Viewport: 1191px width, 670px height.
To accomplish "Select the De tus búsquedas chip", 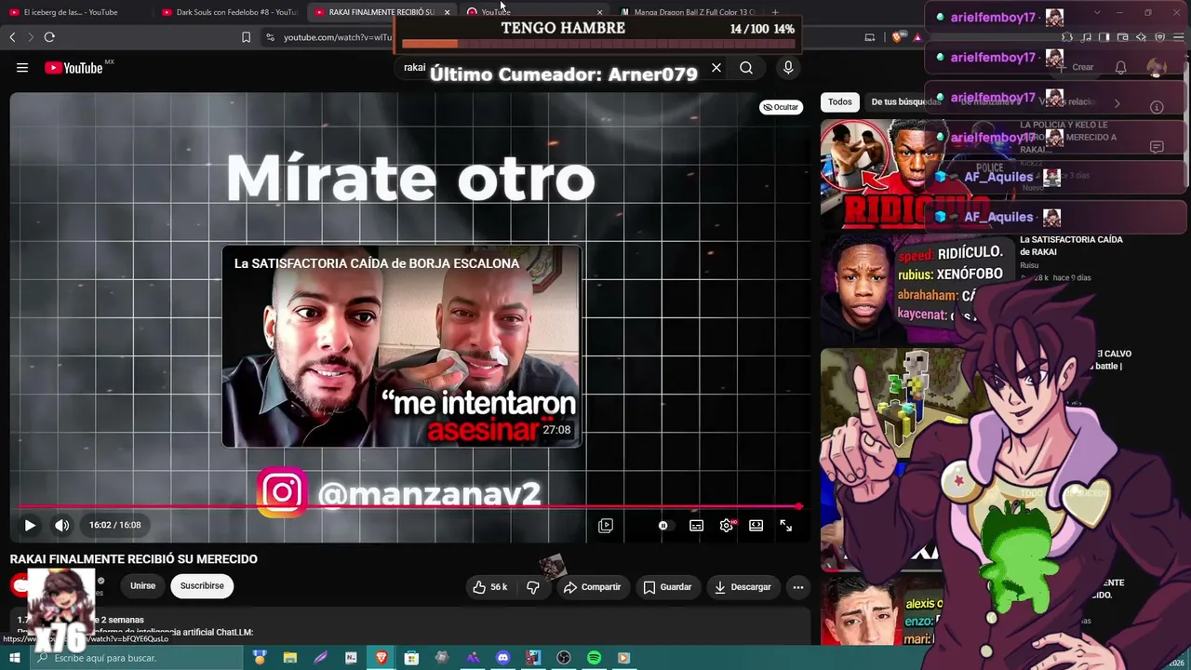I will pyautogui.click(x=904, y=101).
